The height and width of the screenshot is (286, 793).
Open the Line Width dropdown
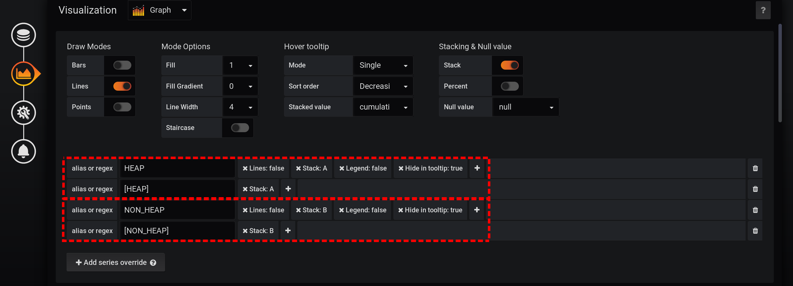(240, 107)
